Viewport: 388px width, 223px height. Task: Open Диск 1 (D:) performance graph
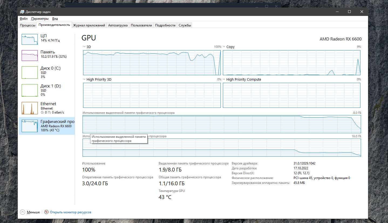coord(30,90)
